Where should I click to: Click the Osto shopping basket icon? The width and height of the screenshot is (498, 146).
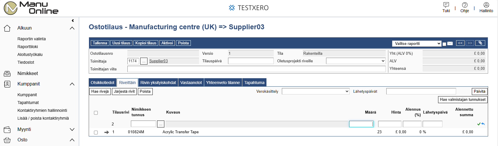point(7,140)
